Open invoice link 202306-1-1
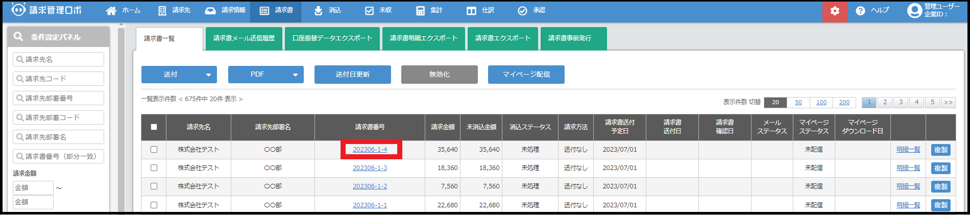Screen dimensions: 970x215 [x=370, y=205]
